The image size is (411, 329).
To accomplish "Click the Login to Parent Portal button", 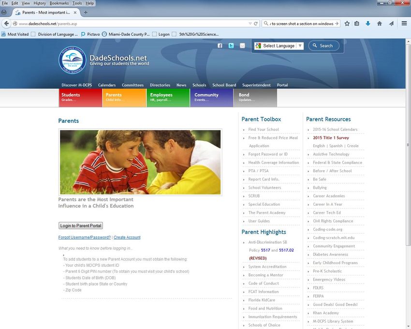I will click(80, 225).
